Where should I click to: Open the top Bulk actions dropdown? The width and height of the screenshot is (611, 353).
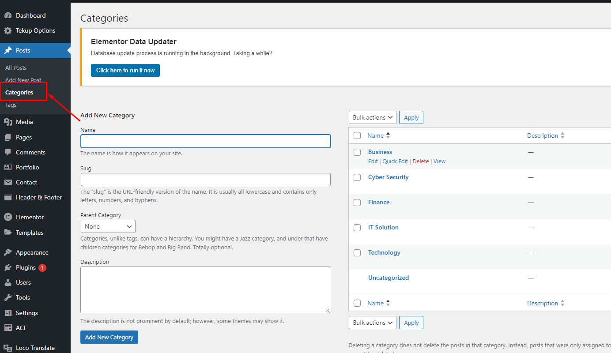373,117
